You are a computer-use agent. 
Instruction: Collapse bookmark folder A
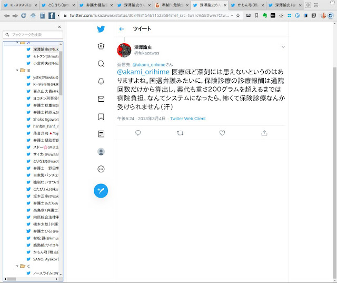pos(17,43)
